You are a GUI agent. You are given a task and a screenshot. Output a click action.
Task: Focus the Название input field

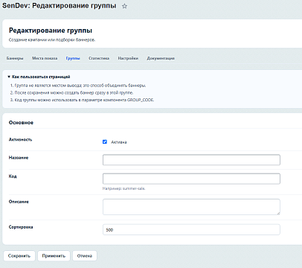pyautogui.click(x=191, y=160)
